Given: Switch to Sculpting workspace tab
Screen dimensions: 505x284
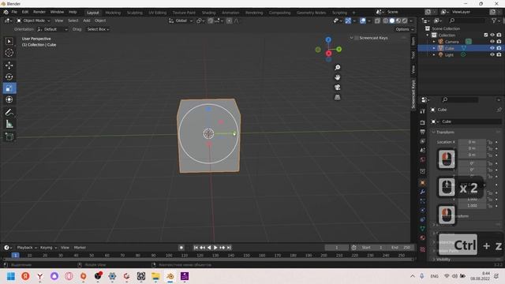Looking at the screenshot, I should 135,13.
